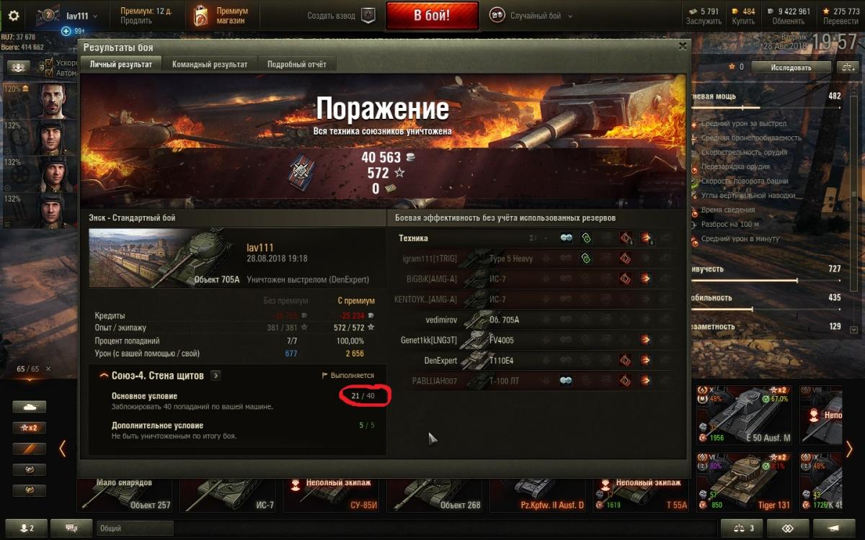Open the Случайный бой battle mode dropdown

click(531, 16)
